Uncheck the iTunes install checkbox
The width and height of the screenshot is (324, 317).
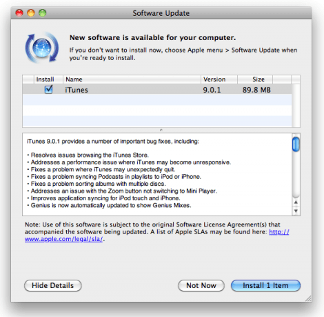tap(48, 89)
